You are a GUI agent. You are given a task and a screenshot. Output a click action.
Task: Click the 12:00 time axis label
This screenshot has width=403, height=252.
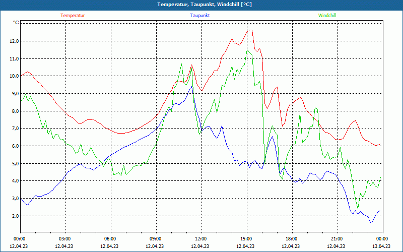tap(201, 239)
